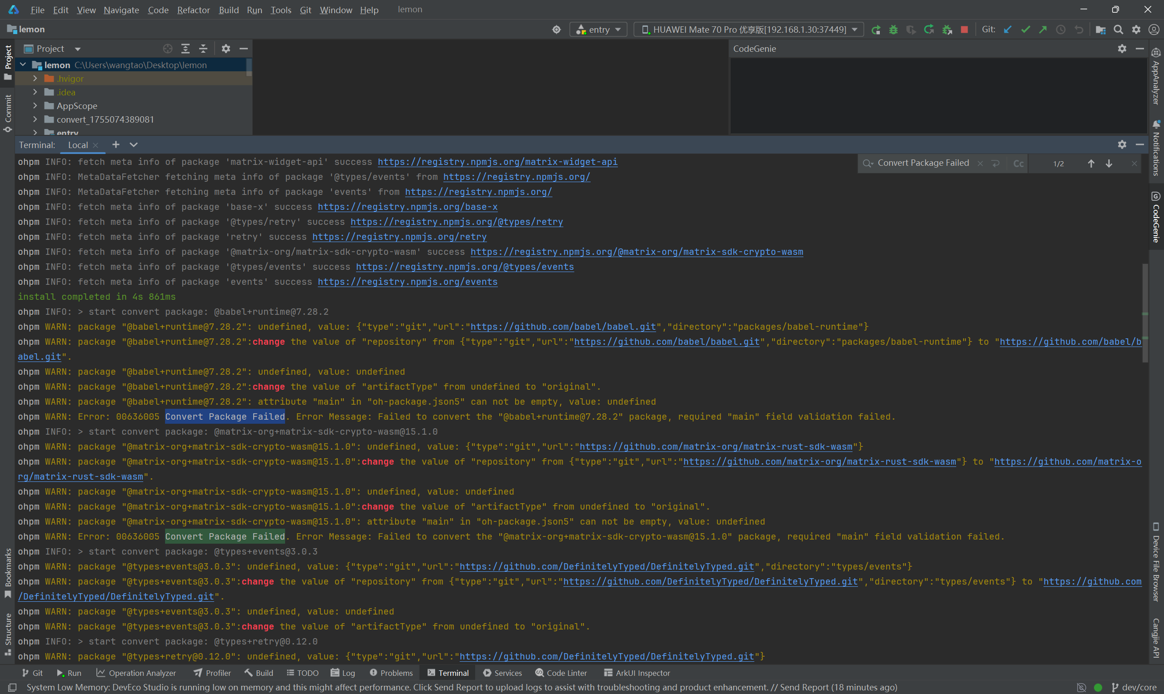Expand the AppScope folder
Viewport: 1164px width, 694px height.
(x=35, y=106)
